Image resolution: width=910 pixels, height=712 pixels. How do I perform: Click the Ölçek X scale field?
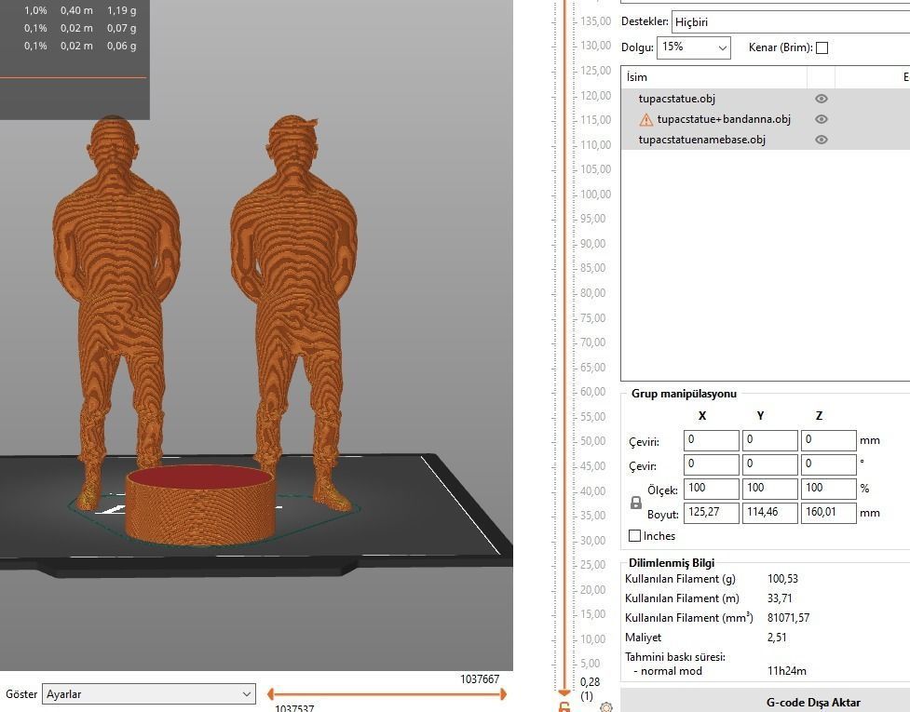tap(712, 489)
